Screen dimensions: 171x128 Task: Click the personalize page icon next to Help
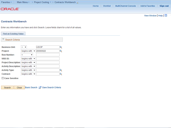(166, 15)
